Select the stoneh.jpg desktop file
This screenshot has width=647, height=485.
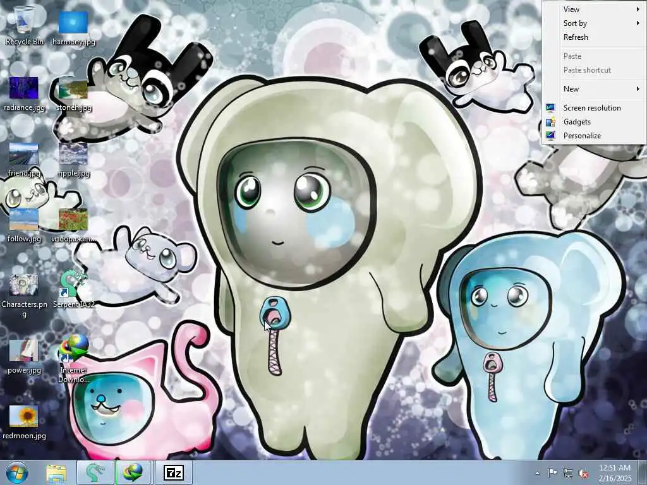73,93
